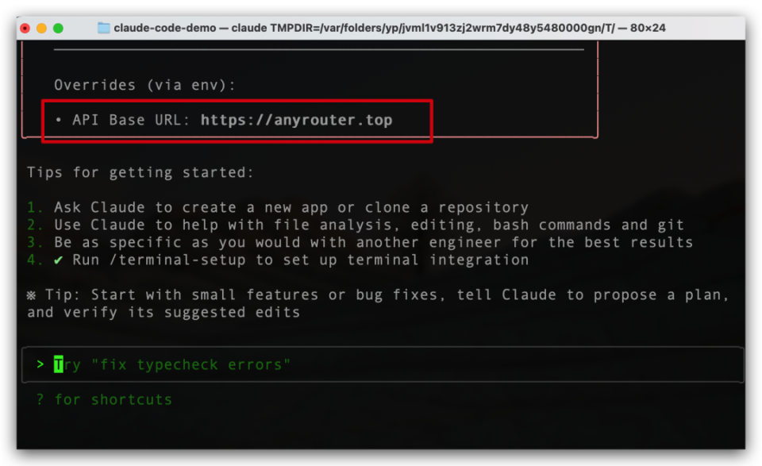Click the "? for shortcuts" hint
762x466 pixels.
[104, 399]
